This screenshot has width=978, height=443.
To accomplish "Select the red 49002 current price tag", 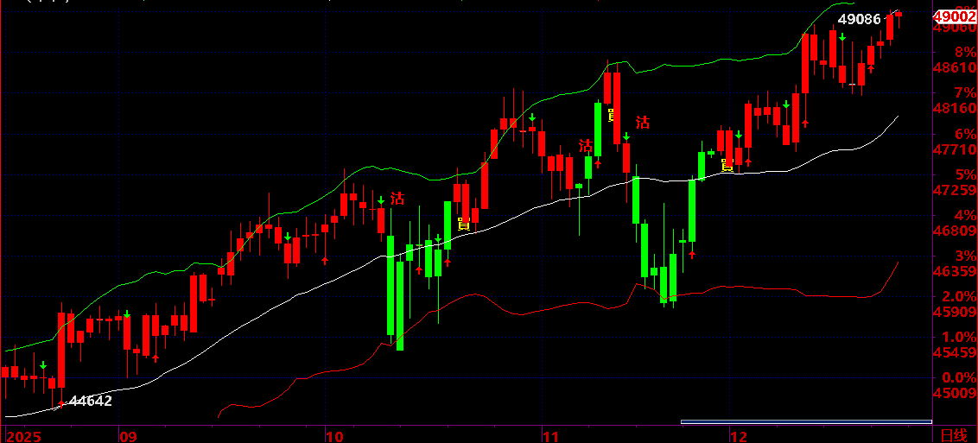I will 955,16.
